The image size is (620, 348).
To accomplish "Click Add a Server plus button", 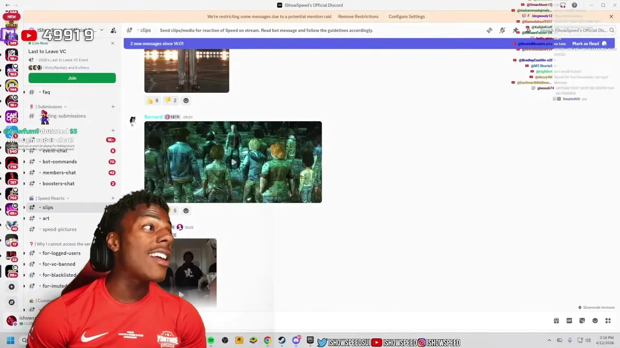I will point(12,287).
